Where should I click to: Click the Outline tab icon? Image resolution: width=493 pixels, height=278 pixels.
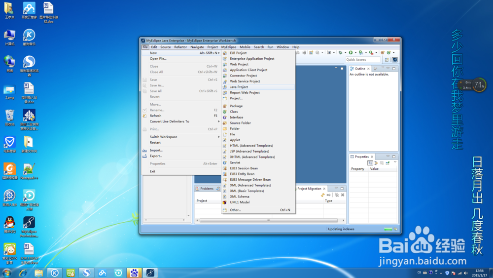352,69
